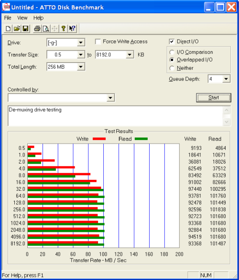
Task: Click the 4096.0 transfer size row label
Action: click(18, 237)
